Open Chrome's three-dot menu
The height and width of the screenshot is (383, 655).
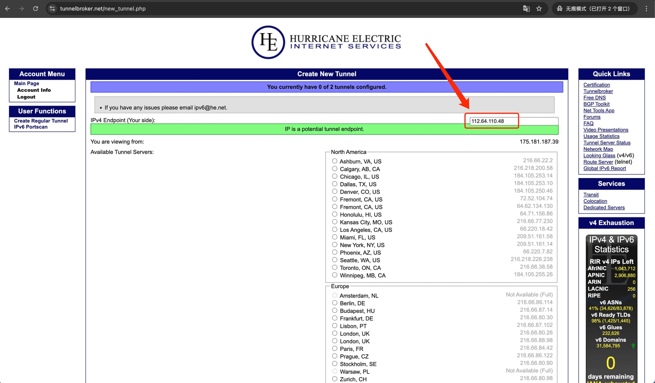[x=646, y=9]
